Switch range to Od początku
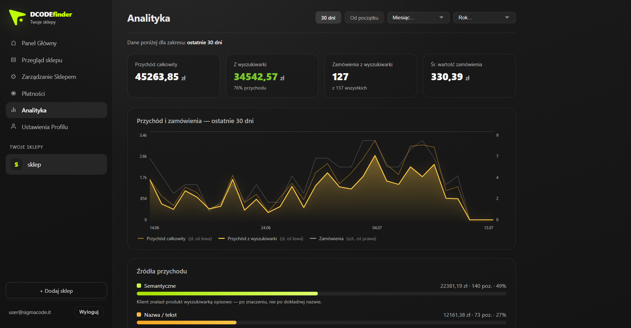 coord(364,18)
